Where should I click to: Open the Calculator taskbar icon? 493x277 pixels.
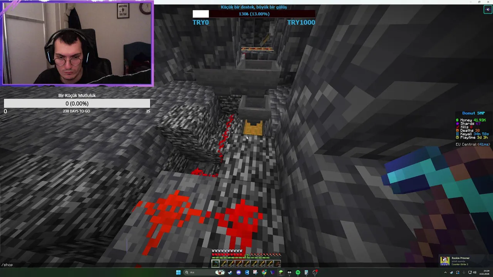[x=307, y=272]
